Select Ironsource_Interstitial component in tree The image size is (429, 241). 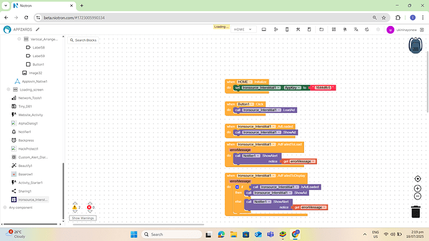tap(30, 200)
